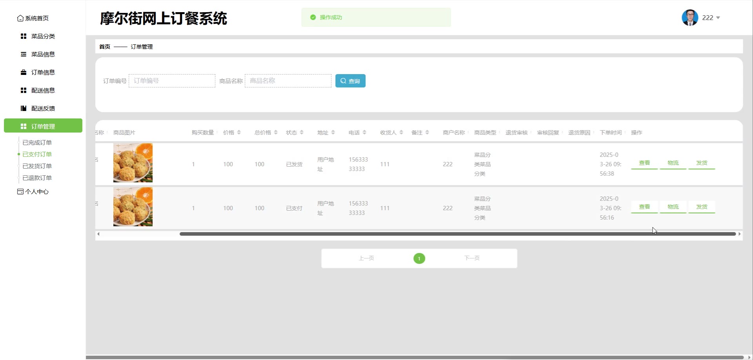Click the 首页 breadcrumb link
This screenshot has height=360, width=753.
click(105, 47)
